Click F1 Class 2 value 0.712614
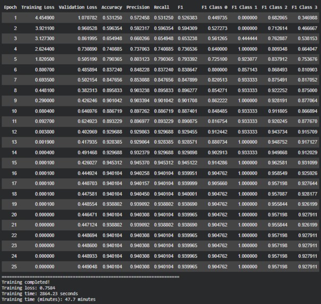Viewport: 321px width, 304px height. pos(278,28)
